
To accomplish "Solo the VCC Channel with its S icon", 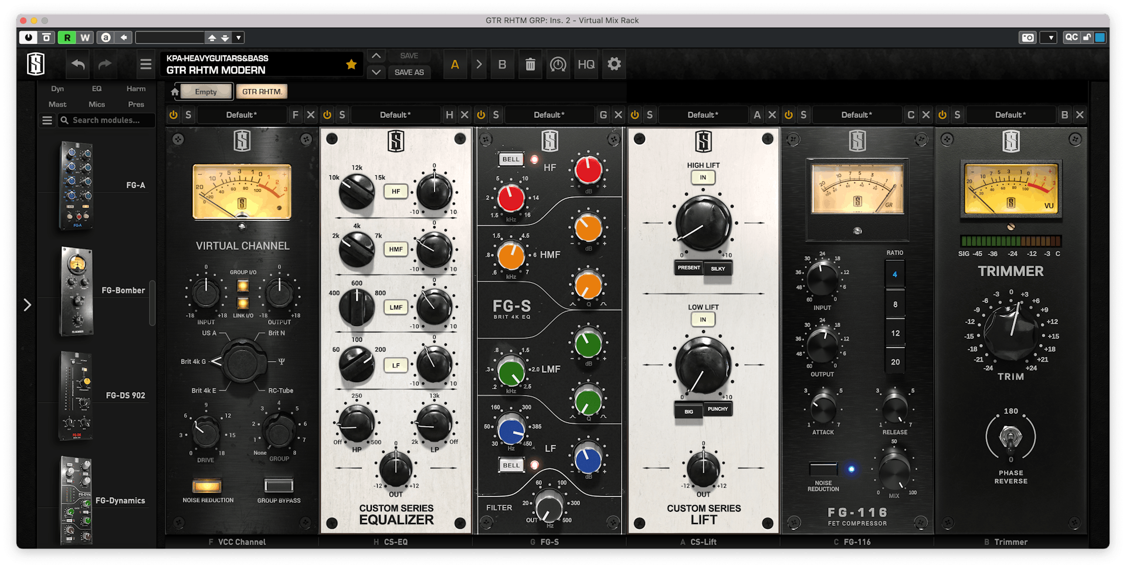I will (x=188, y=114).
